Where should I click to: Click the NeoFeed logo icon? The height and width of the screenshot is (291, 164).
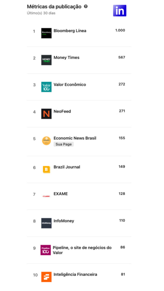coord(46,113)
